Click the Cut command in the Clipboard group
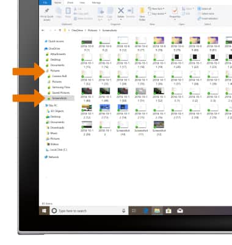The width and height of the screenshot is (232, 245). click(x=78, y=9)
